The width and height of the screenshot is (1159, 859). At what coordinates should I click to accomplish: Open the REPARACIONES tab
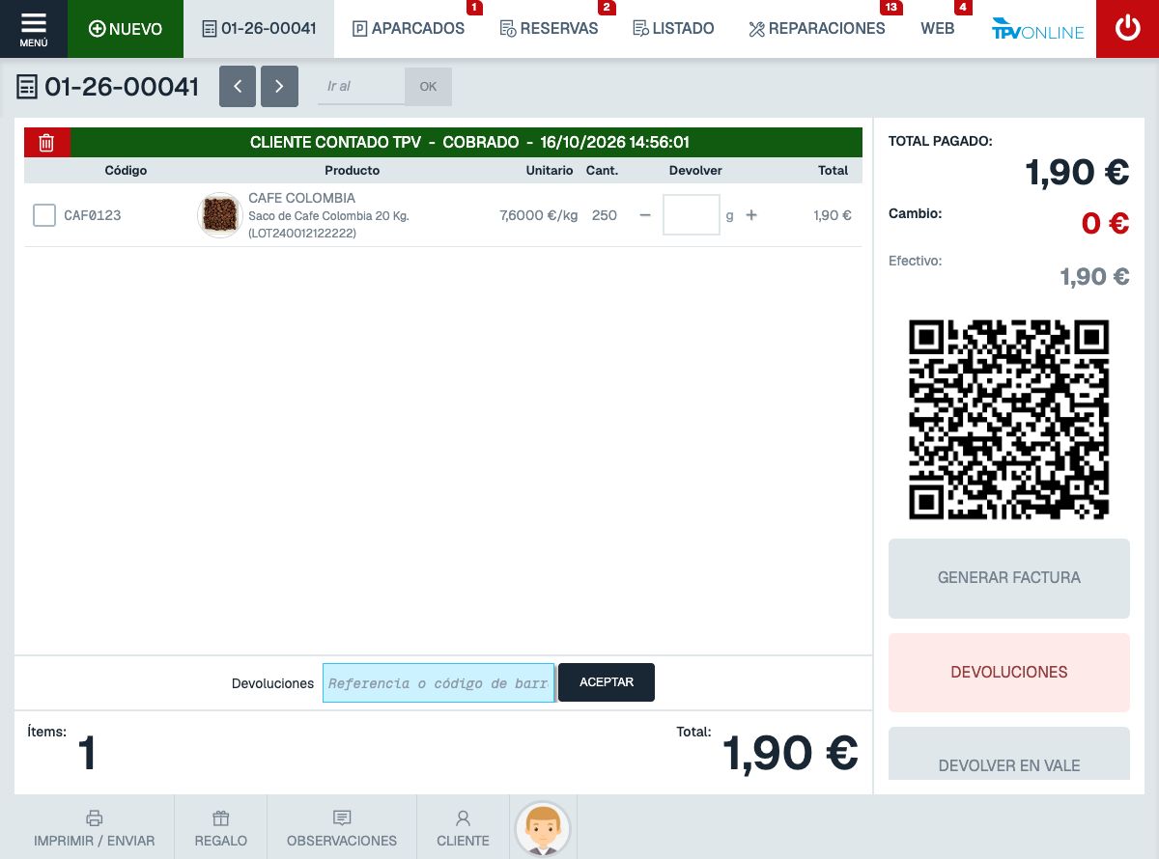(817, 29)
